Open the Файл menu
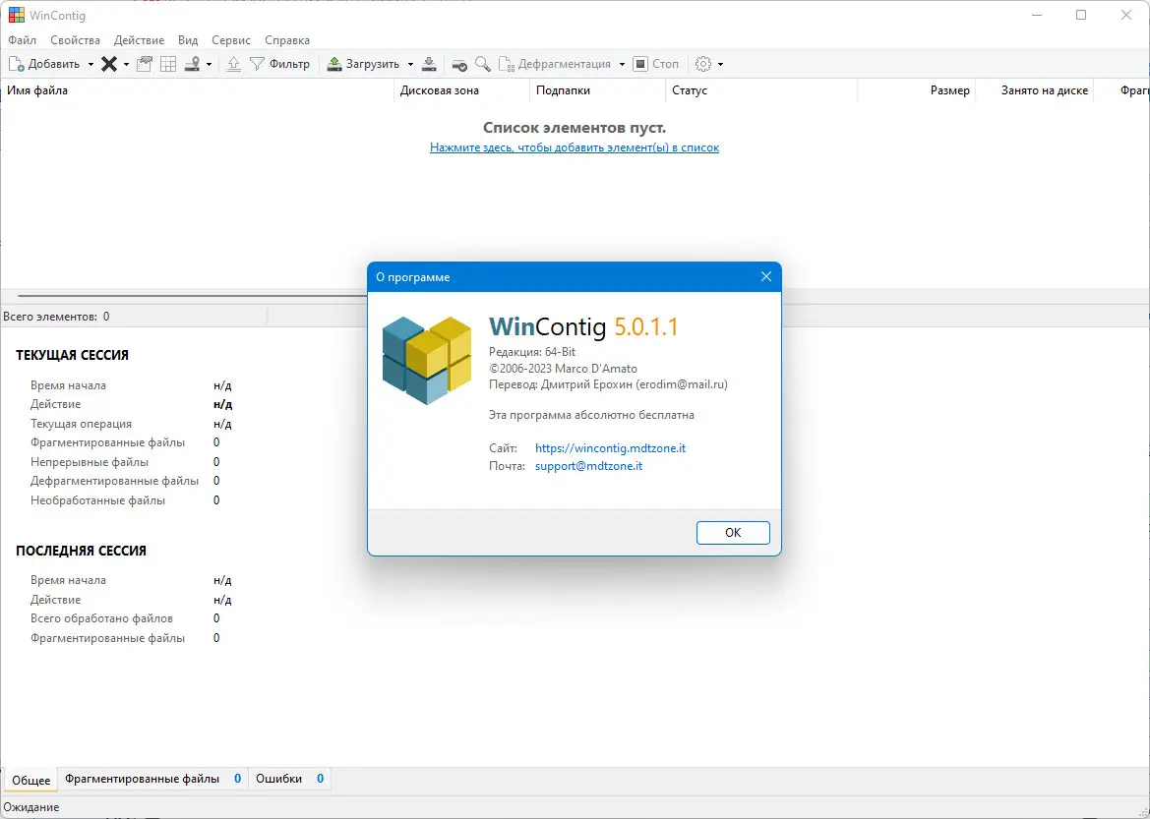 point(22,40)
